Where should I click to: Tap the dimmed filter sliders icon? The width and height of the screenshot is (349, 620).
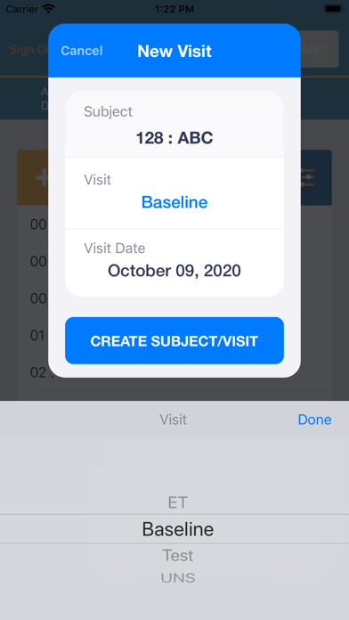pyautogui.click(x=308, y=177)
